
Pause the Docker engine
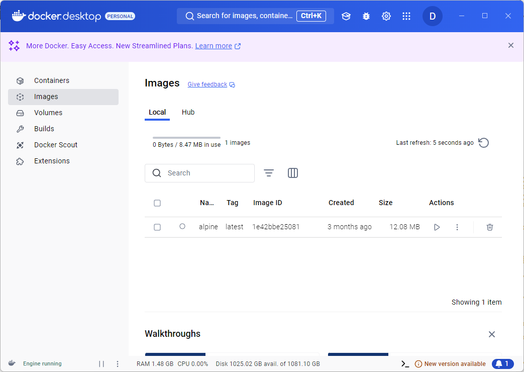101,363
